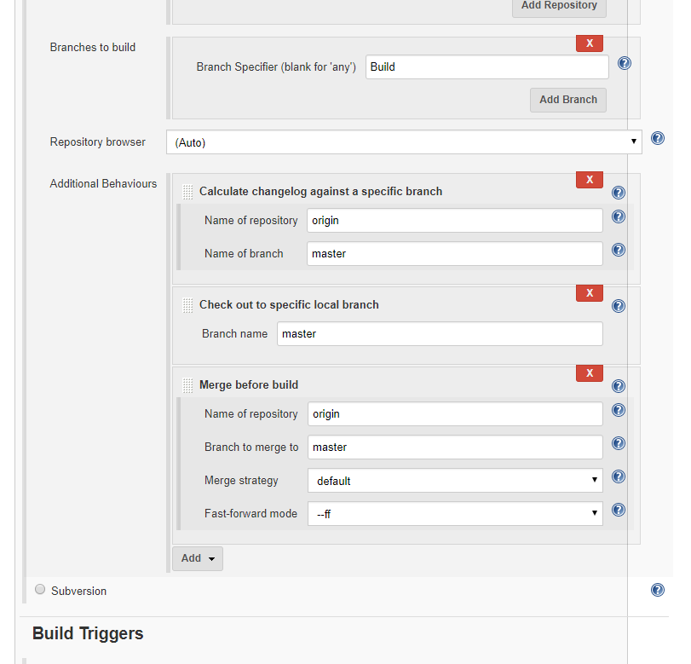Screen dimensions: 691x664
Task: Open the Fast-forward mode dropdown
Action: tap(455, 514)
